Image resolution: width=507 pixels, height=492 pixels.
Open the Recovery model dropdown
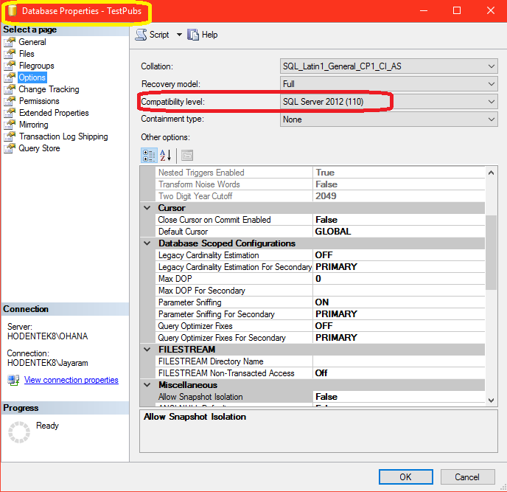pos(388,84)
